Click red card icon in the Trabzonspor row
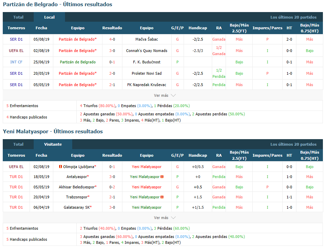This screenshot has height=249, width=326. tap(162, 197)
